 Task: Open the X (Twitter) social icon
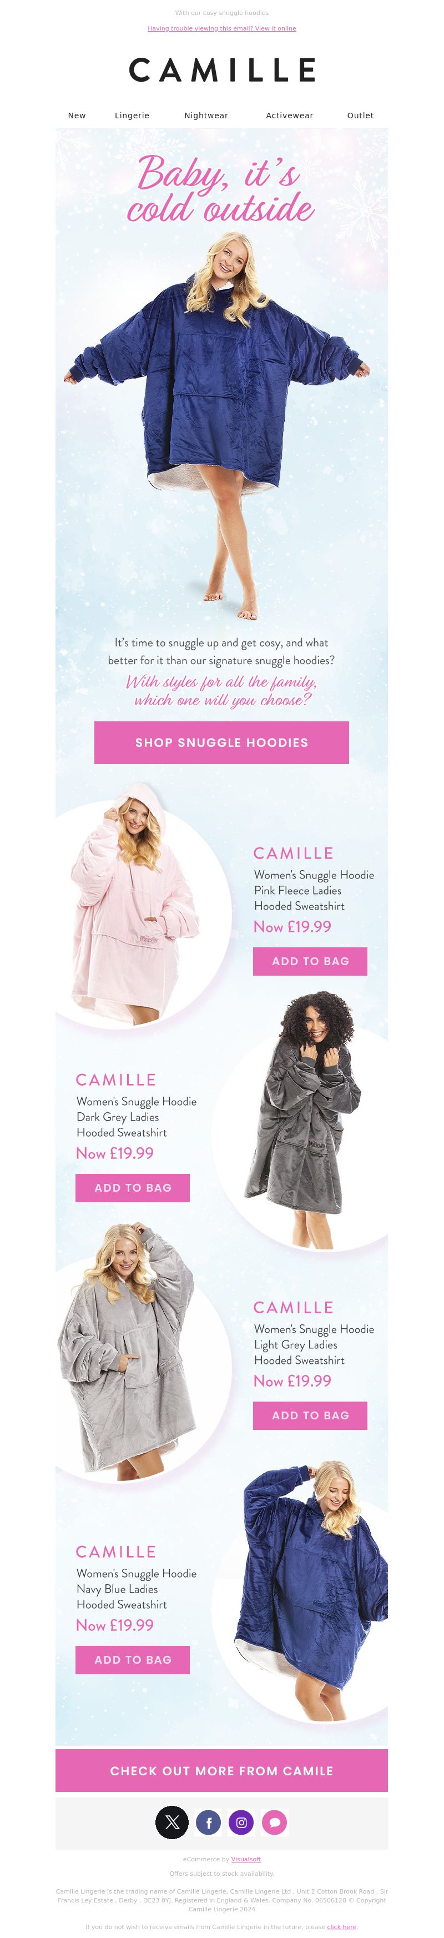171,1822
